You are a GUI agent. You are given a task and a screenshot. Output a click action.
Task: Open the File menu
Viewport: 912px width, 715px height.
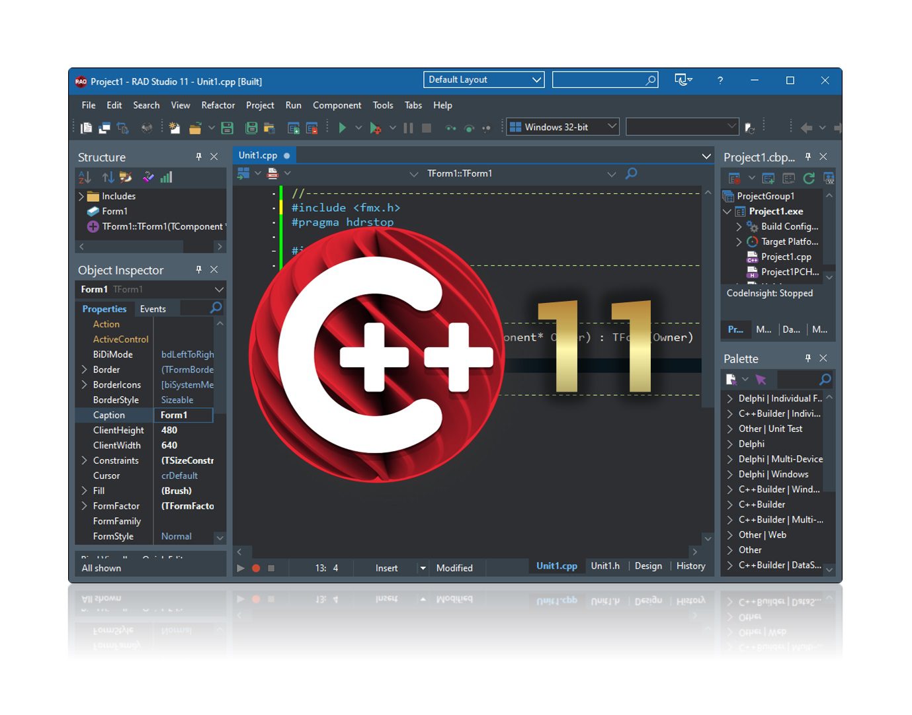click(x=89, y=105)
